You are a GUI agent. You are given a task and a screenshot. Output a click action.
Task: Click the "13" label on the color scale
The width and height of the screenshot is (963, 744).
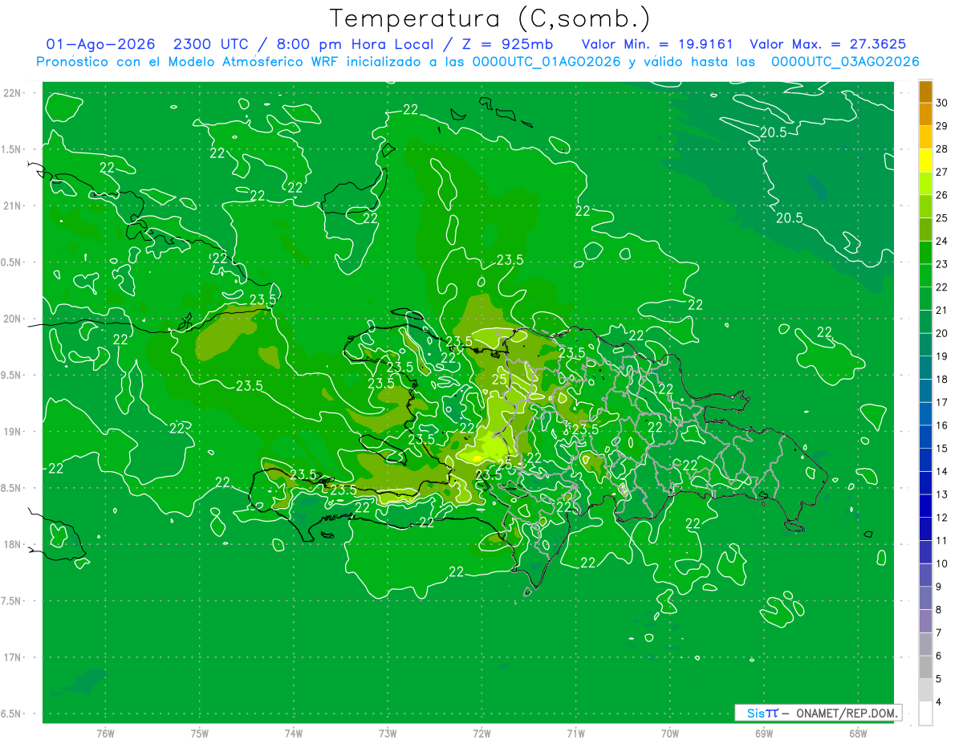tap(942, 494)
